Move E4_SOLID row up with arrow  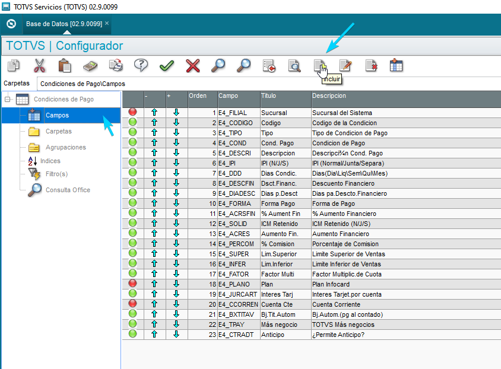154,224
